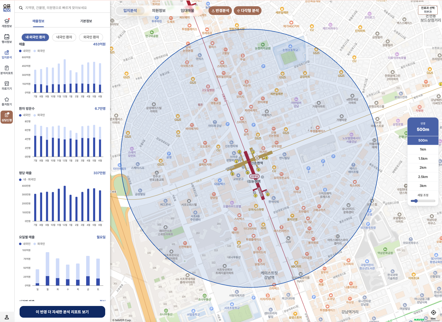442x322 pixels.
Task: Click the 상담신청 sidebar button
Action: coord(7,117)
